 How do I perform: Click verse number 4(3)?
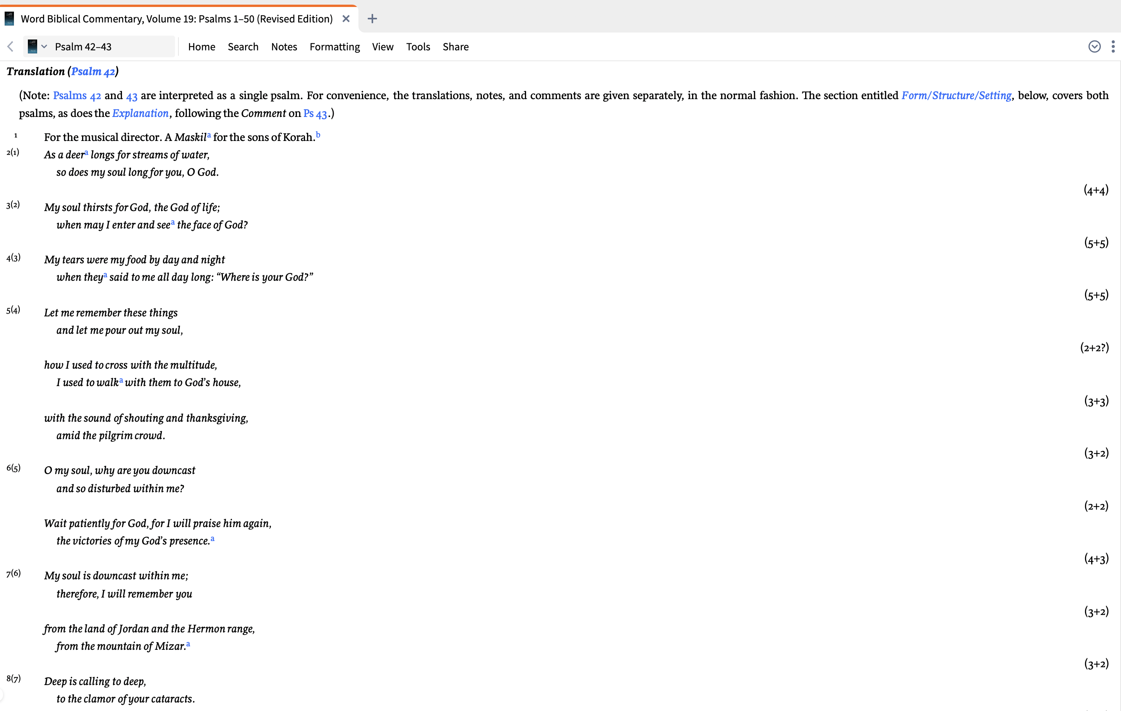(14, 258)
